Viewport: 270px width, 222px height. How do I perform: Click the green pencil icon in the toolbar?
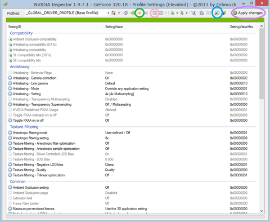click(224, 13)
